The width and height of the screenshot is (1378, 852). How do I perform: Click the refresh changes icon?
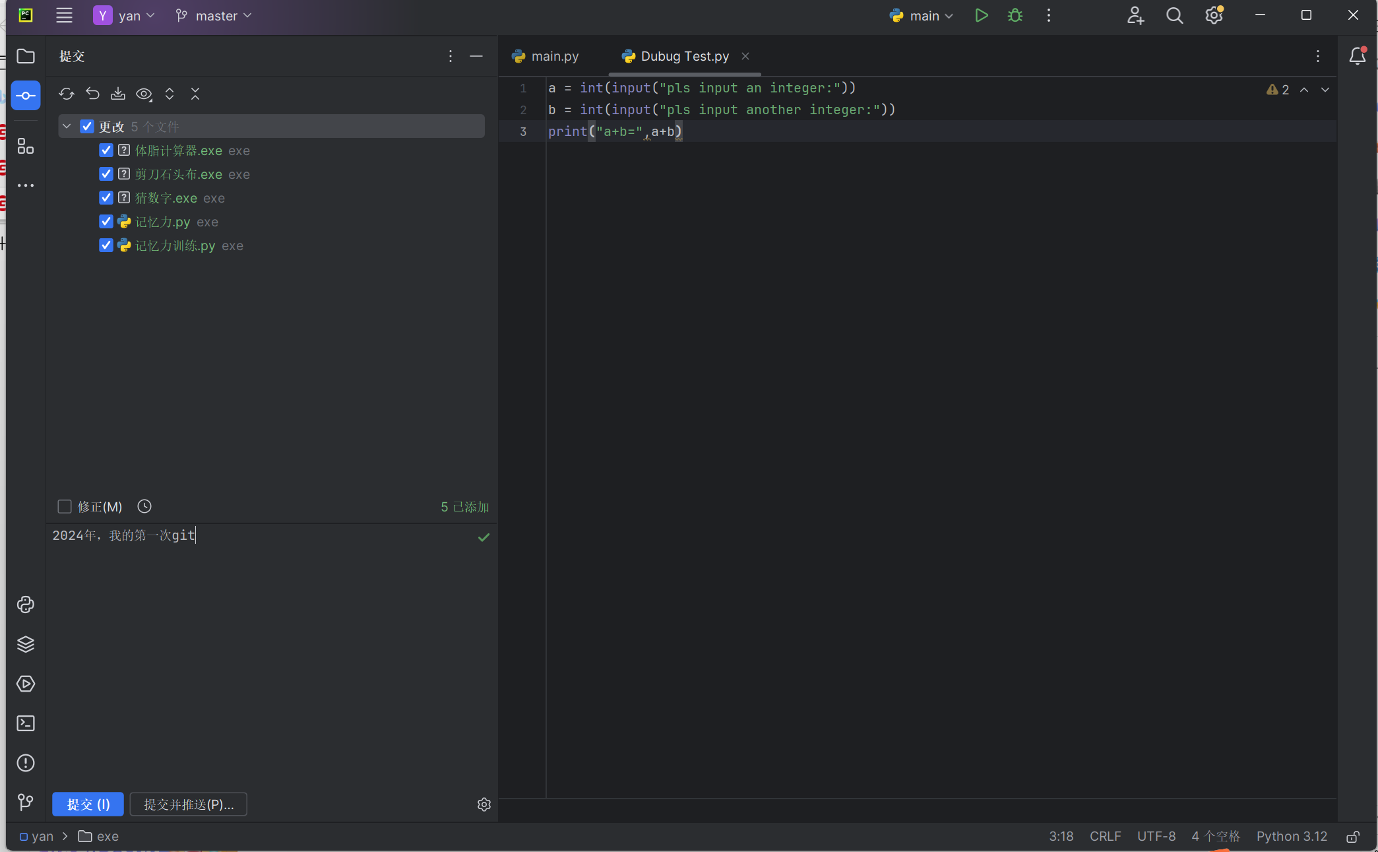(66, 94)
